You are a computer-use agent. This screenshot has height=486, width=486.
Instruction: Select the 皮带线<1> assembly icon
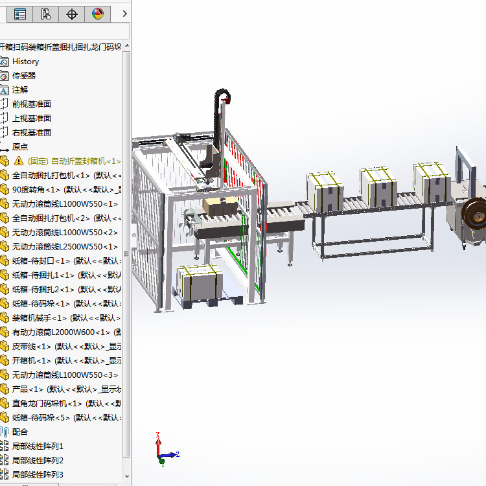click(5, 347)
